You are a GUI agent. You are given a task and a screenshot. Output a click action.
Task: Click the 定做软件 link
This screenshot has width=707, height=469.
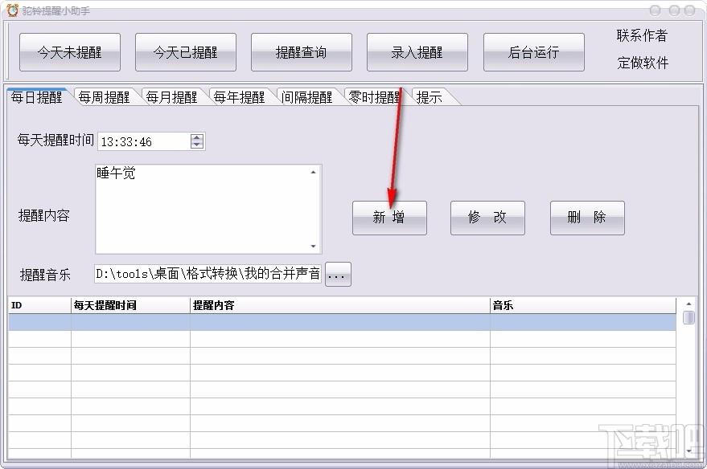[x=643, y=63]
